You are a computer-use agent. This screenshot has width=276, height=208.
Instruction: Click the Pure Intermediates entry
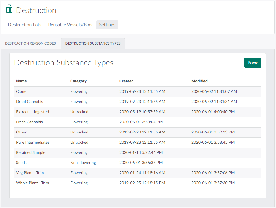[33, 142]
